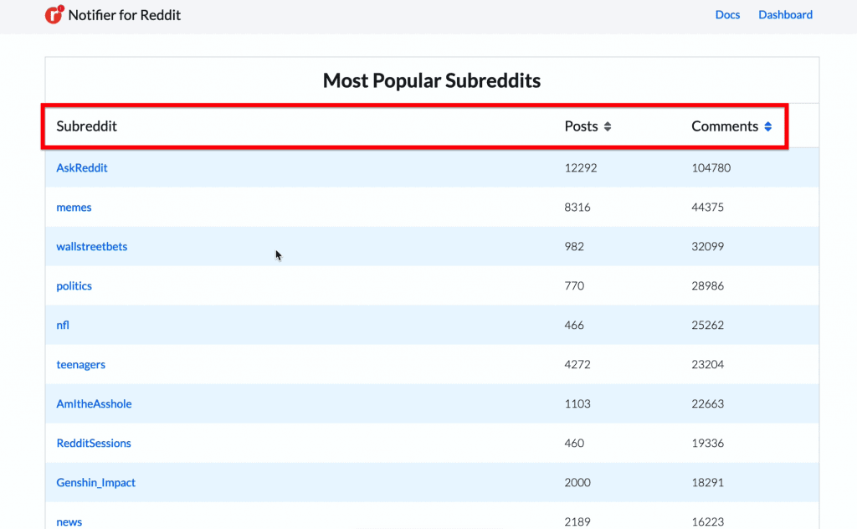Click the Subreddit column header

pyautogui.click(x=87, y=126)
